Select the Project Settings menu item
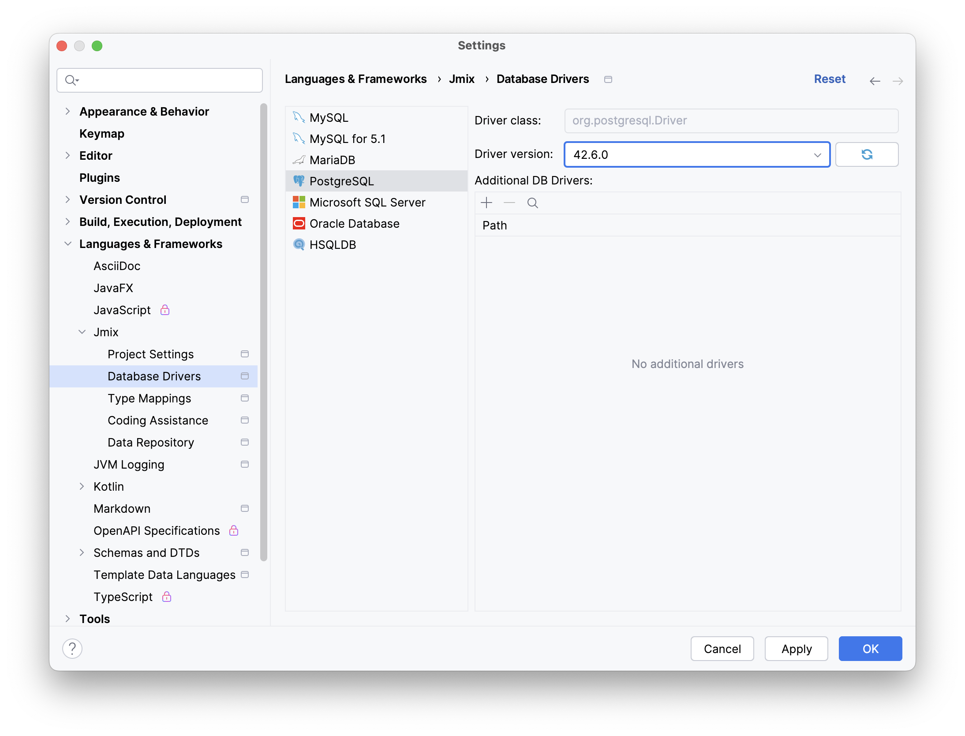 [151, 354]
